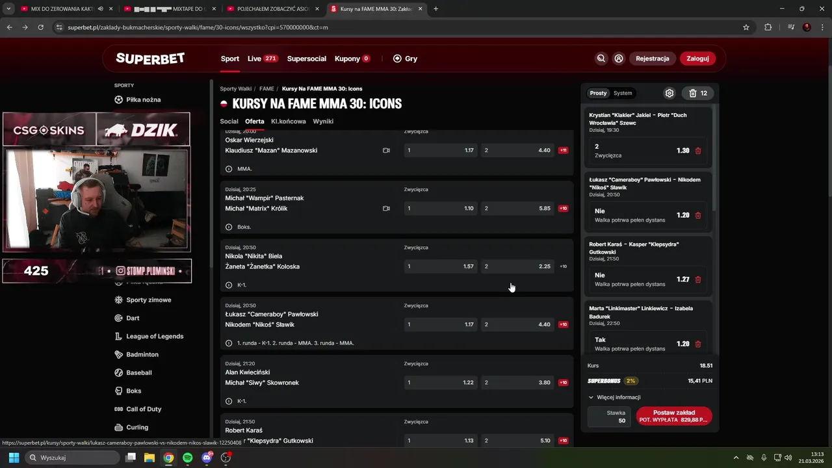
Task: Click the Zaloguj login button
Action: 697,58
